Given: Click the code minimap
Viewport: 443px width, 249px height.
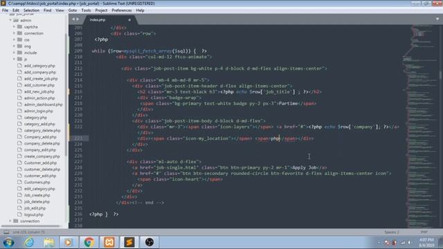Looking at the screenshot, I should click(420, 126).
